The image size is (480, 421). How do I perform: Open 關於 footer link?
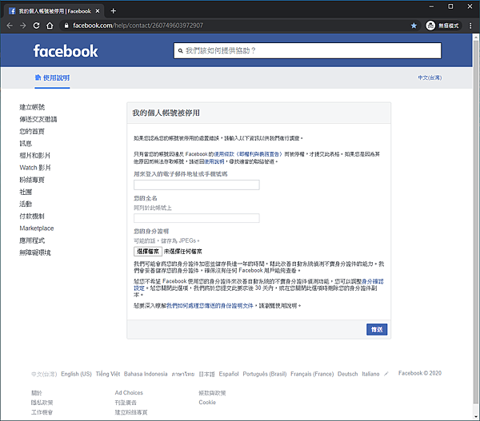coord(37,393)
